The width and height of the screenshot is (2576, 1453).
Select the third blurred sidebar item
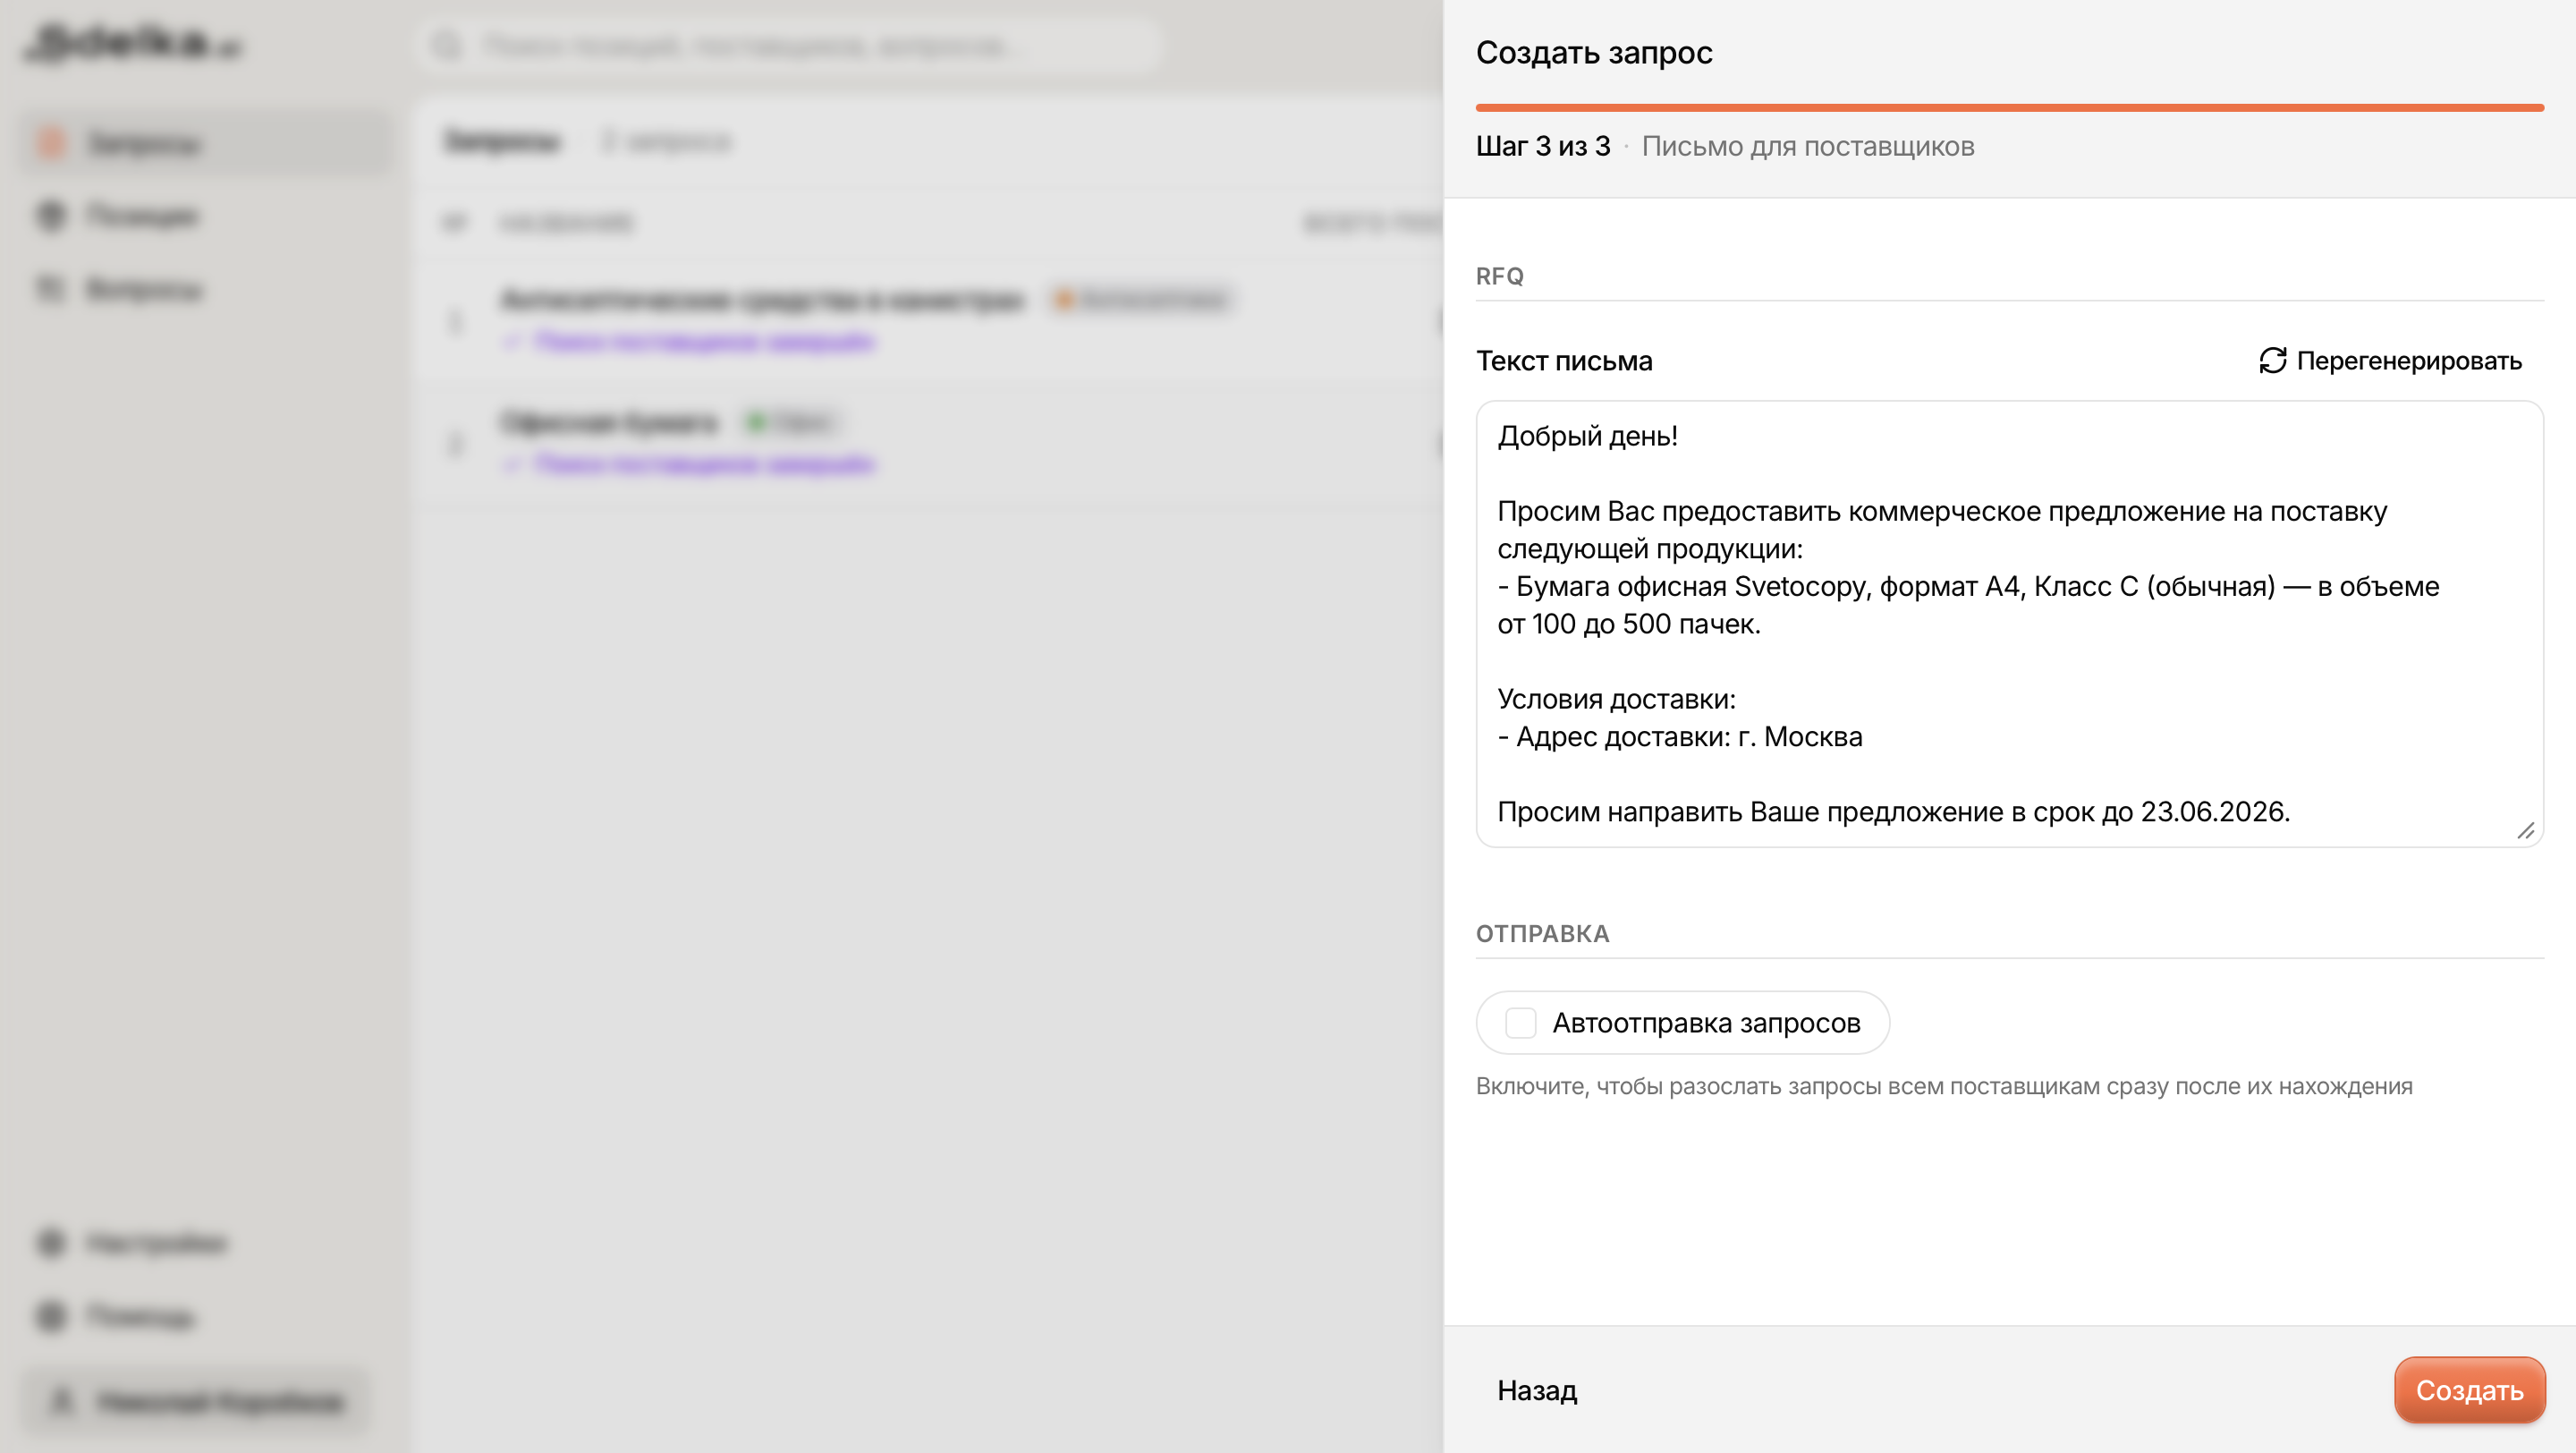pyautogui.click(x=205, y=289)
